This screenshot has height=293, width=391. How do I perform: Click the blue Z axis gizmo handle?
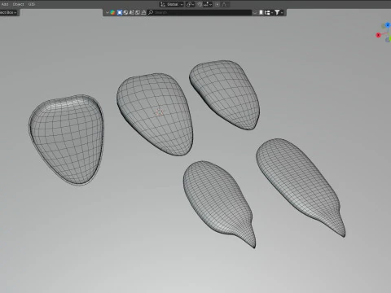[388, 25]
